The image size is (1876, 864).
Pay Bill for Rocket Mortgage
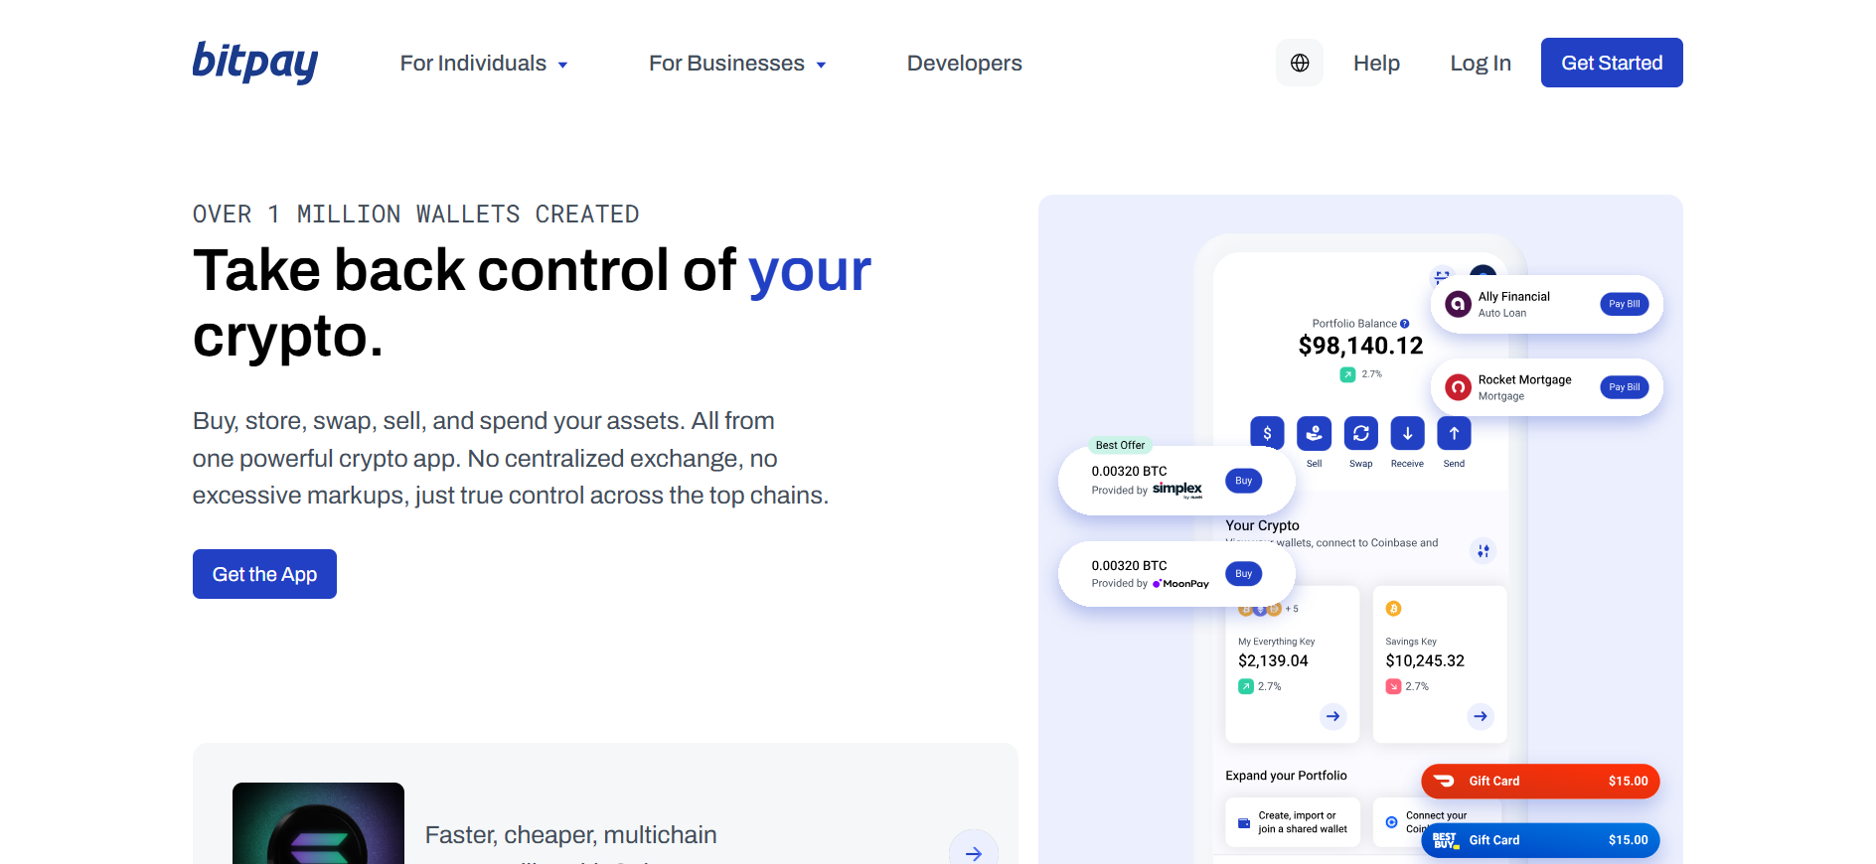pyautogui.click(x=1624, y=387)
